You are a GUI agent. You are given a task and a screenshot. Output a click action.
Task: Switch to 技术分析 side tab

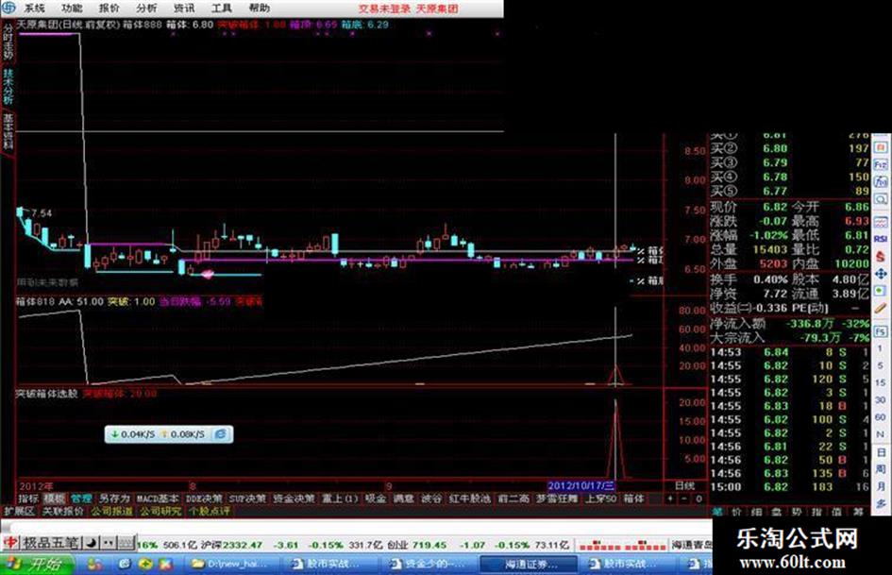(8, 87)
